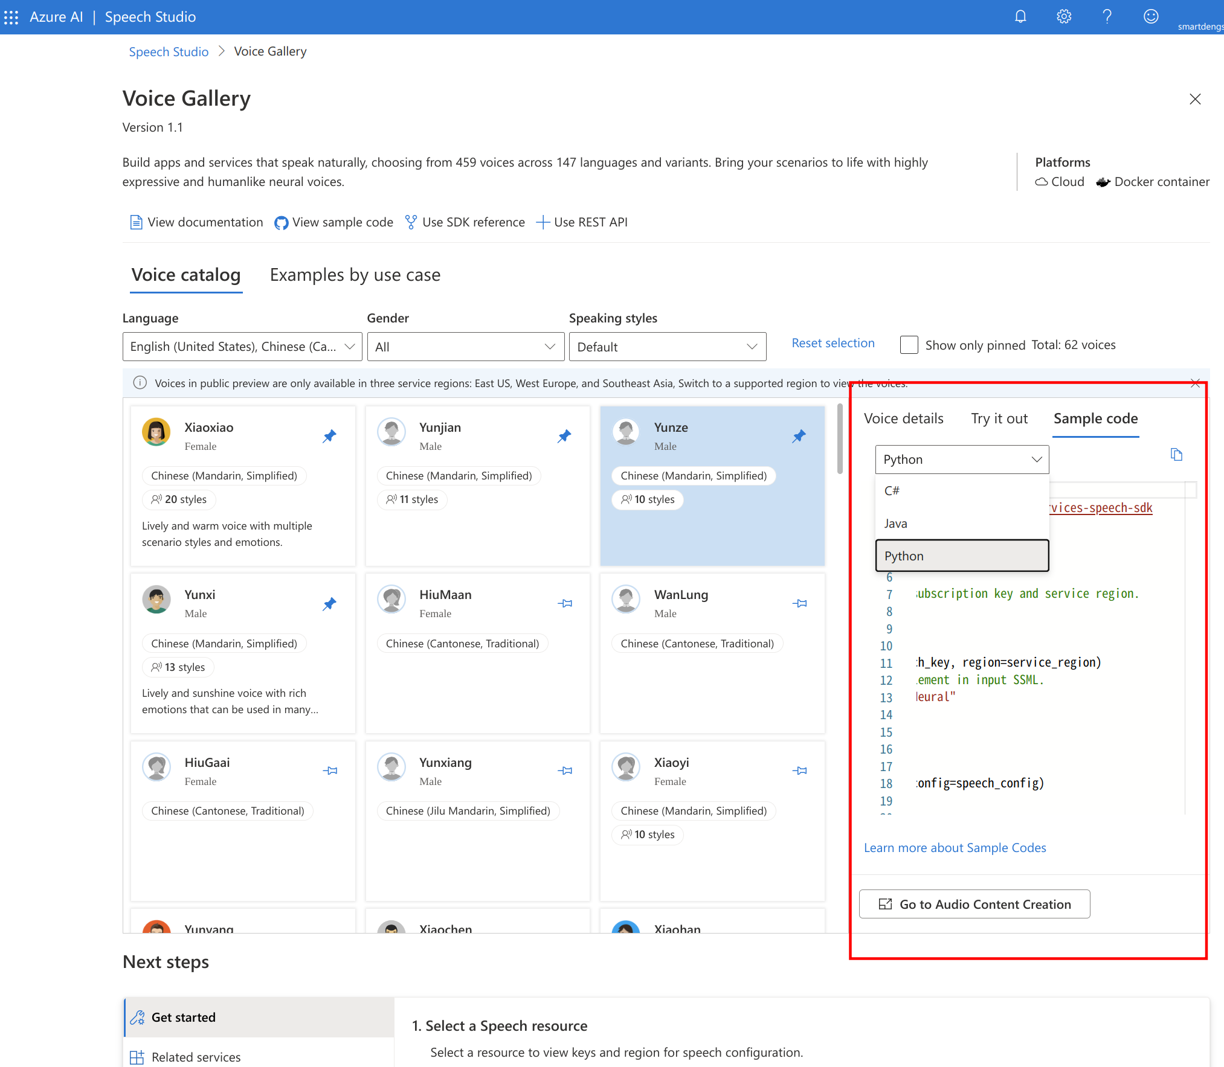Click 'Total: 62 voices' text
Image resolution: width=1224 pixels, height=1067 pixels.
pos(1074,345)
